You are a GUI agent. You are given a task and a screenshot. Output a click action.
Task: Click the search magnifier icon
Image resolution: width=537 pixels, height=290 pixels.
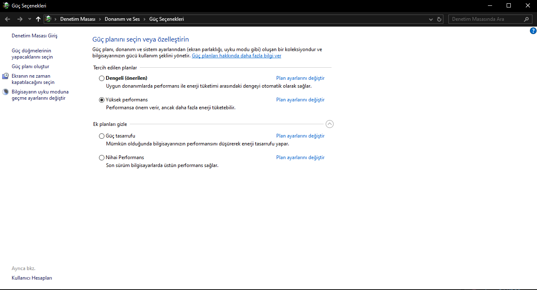click(x=527, y=19)
